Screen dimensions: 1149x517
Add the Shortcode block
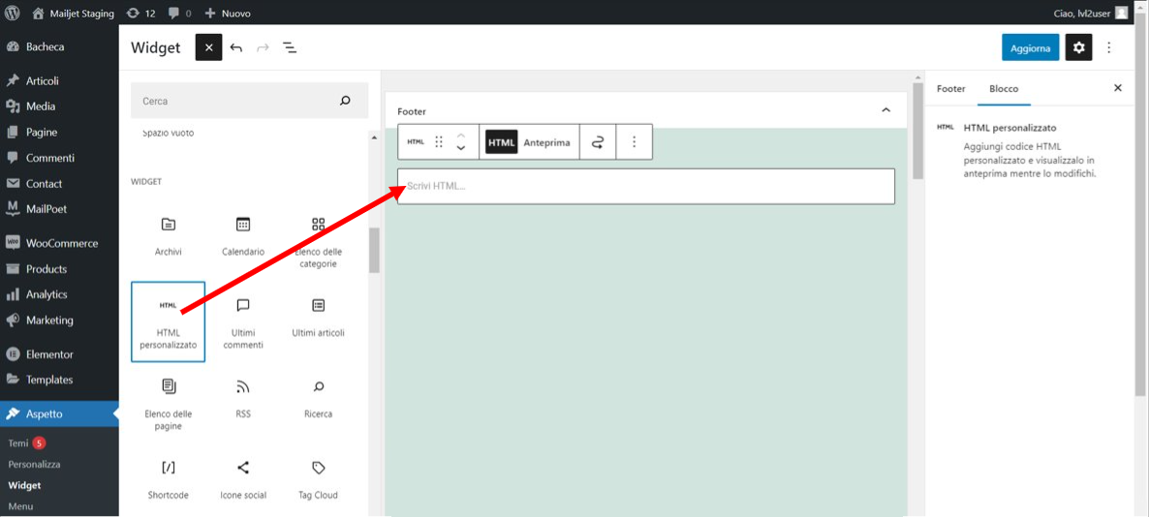point(168,479)
